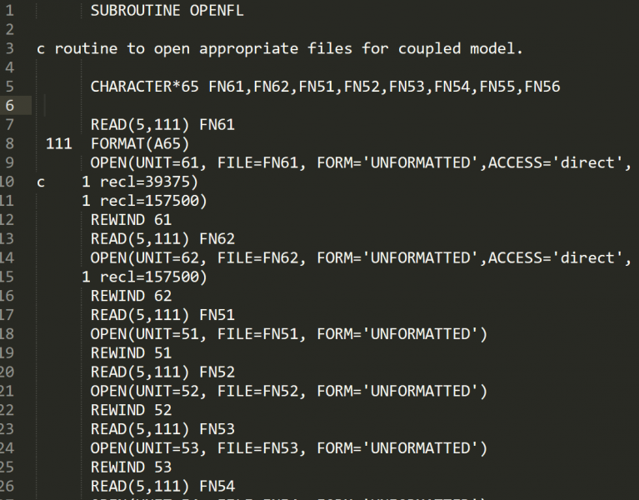Click the OPEN(UNIT=61 statement
The height and width of the screenshot is (500, 639).
[150, 162]
